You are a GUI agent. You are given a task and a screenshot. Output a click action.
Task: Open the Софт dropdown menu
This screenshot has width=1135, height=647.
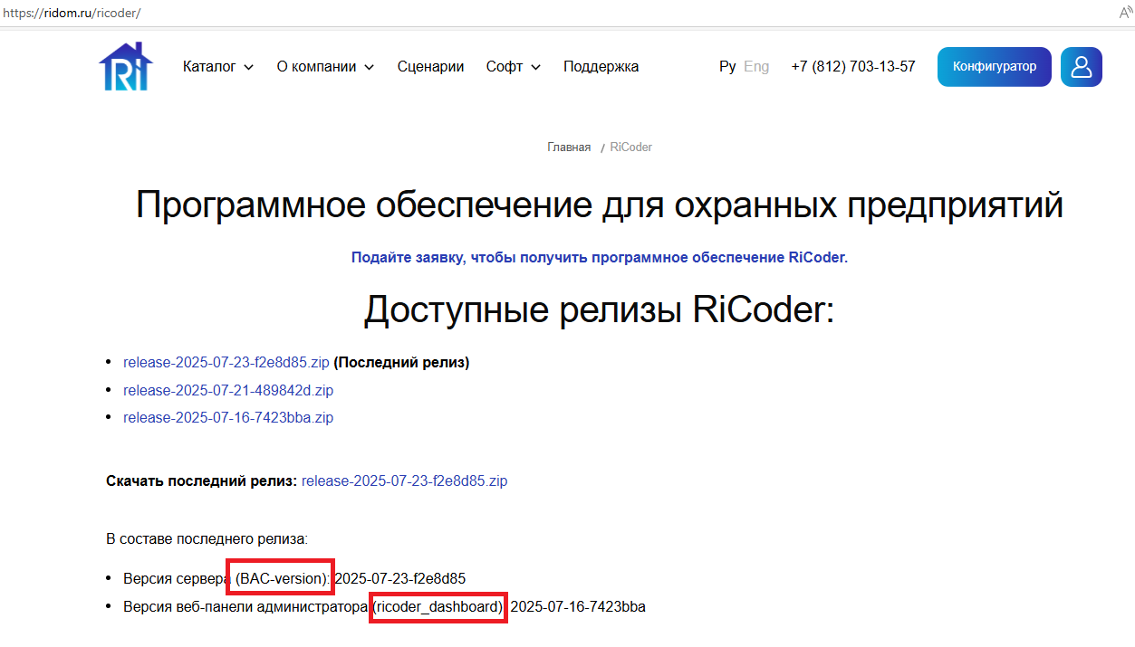tap(513, 67)
